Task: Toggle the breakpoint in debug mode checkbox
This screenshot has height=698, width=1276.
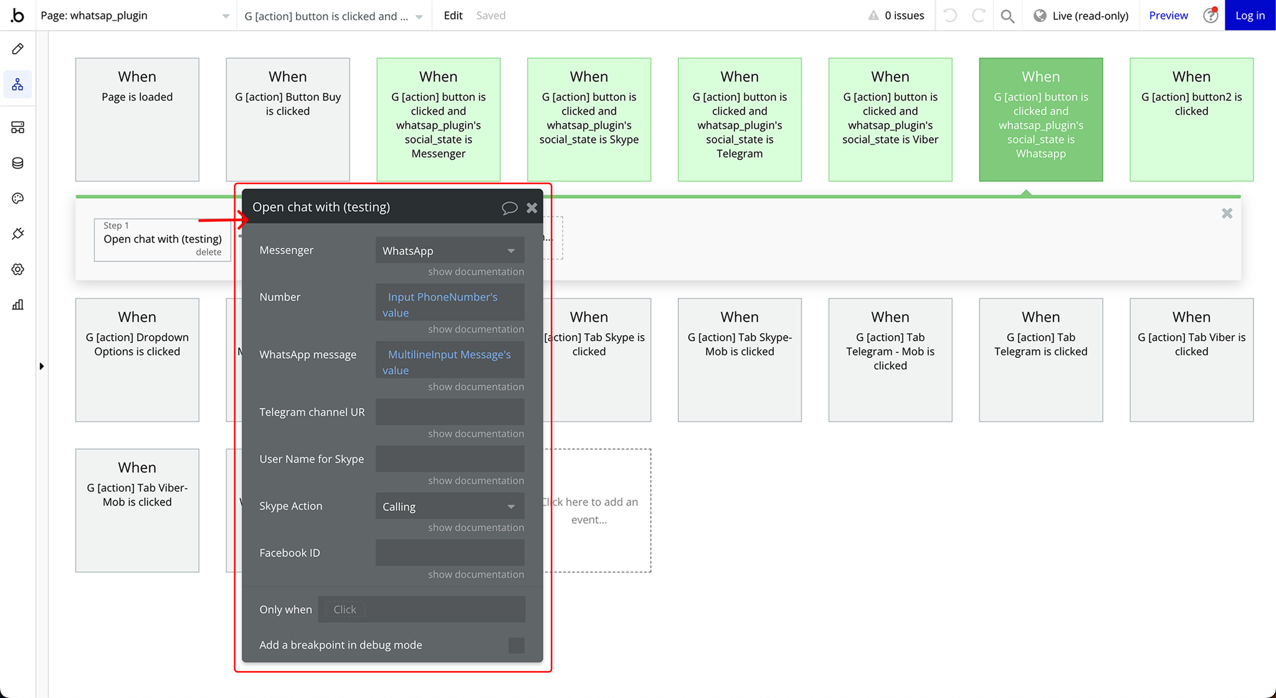Action: [516, 645]
